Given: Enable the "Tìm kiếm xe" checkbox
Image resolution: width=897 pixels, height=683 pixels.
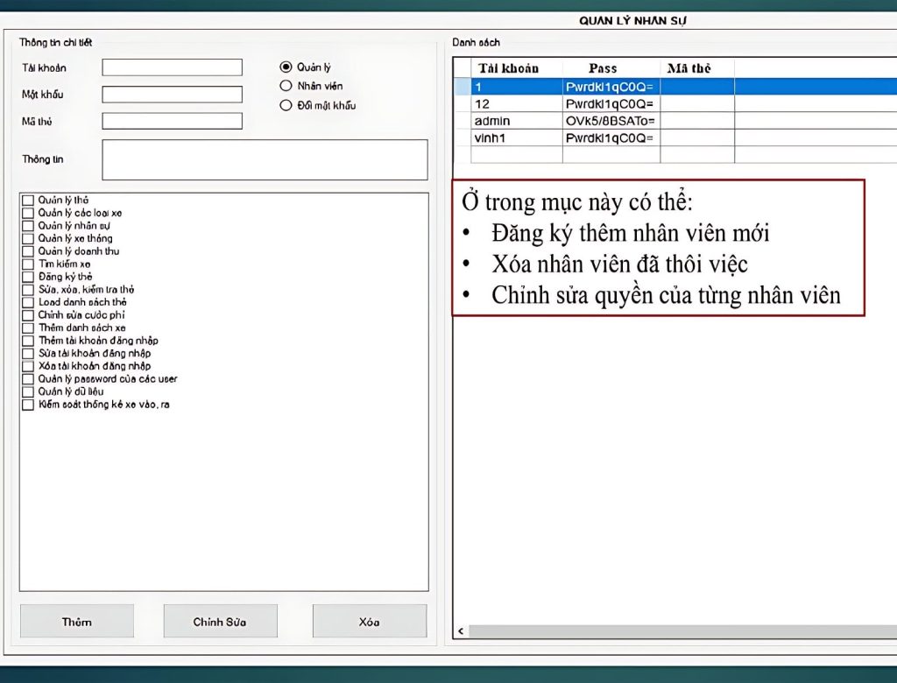Looking at the screenshot, I should pos(27,264).
